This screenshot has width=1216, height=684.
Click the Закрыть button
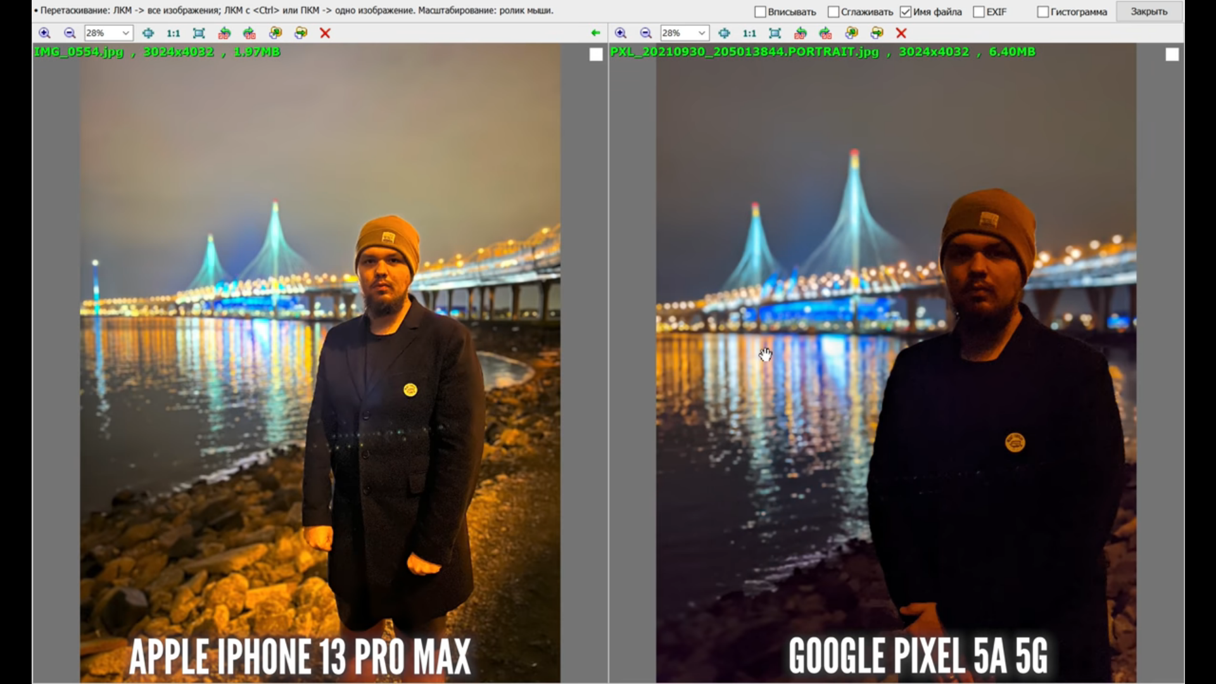tap(1149, 12)
